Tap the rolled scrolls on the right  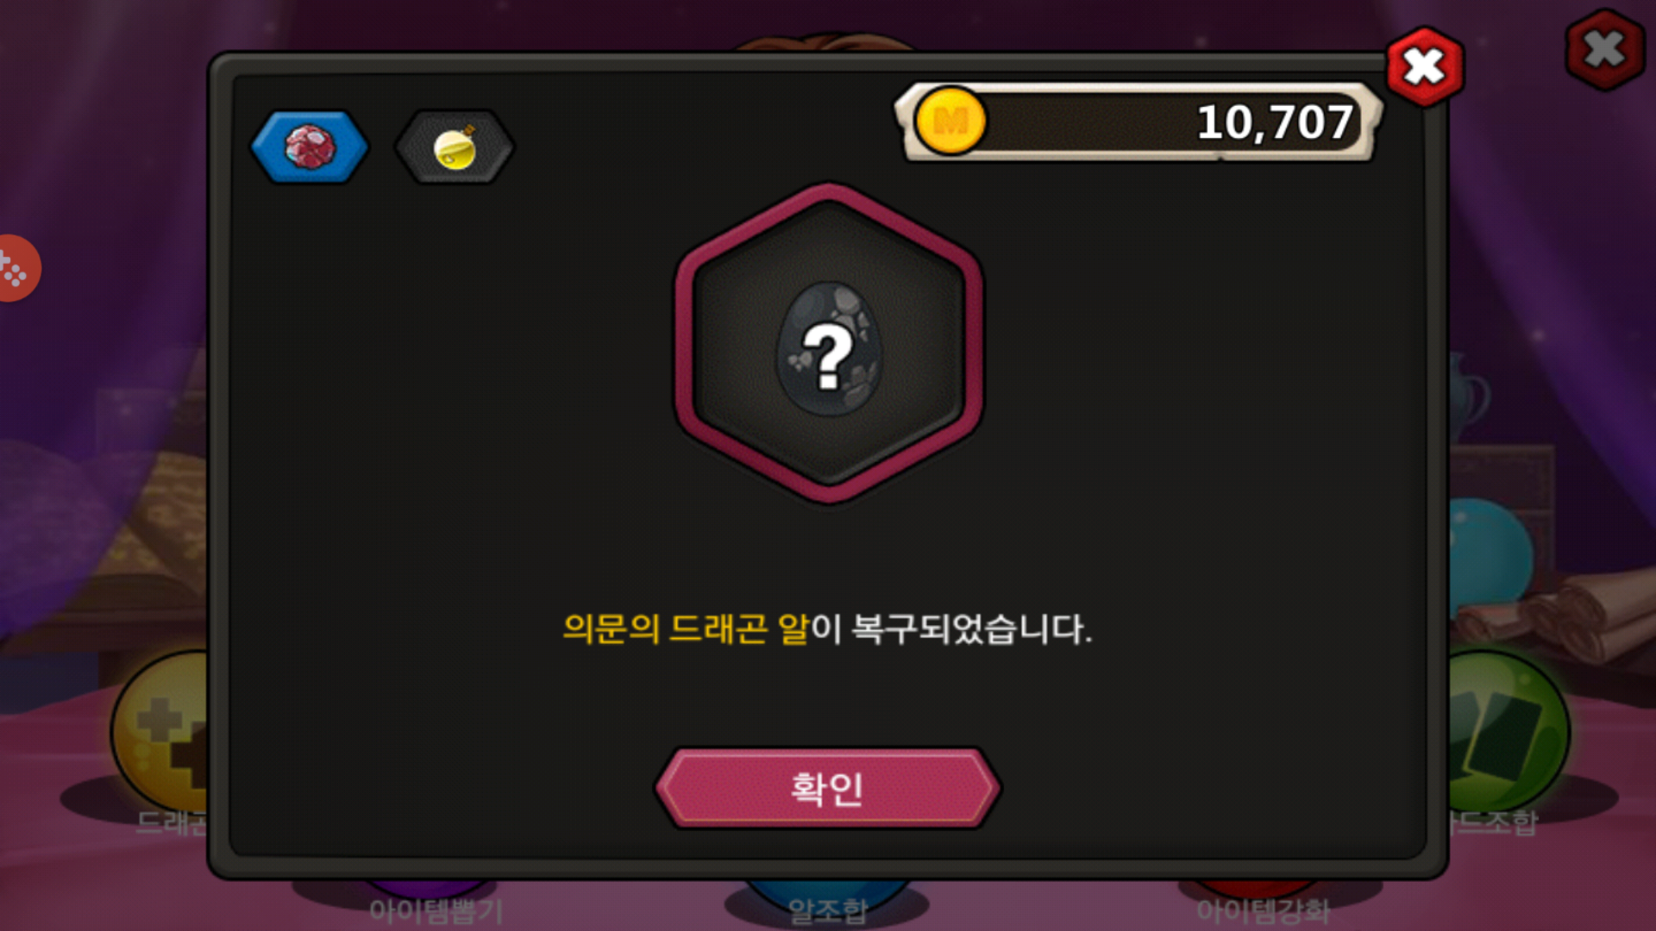pyautogui.click(x=1552, y=612)
